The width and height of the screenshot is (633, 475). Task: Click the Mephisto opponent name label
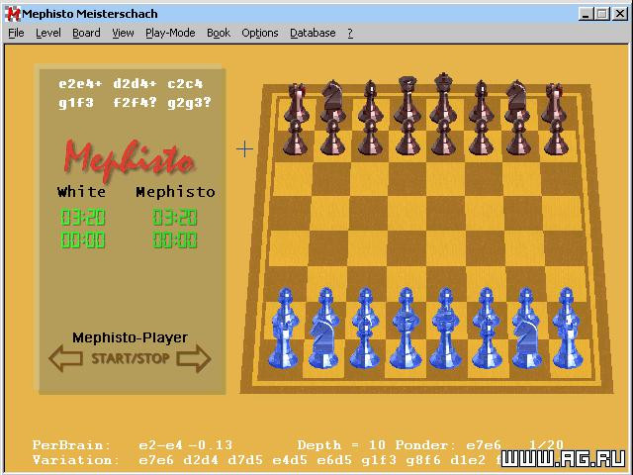point(175,192)
